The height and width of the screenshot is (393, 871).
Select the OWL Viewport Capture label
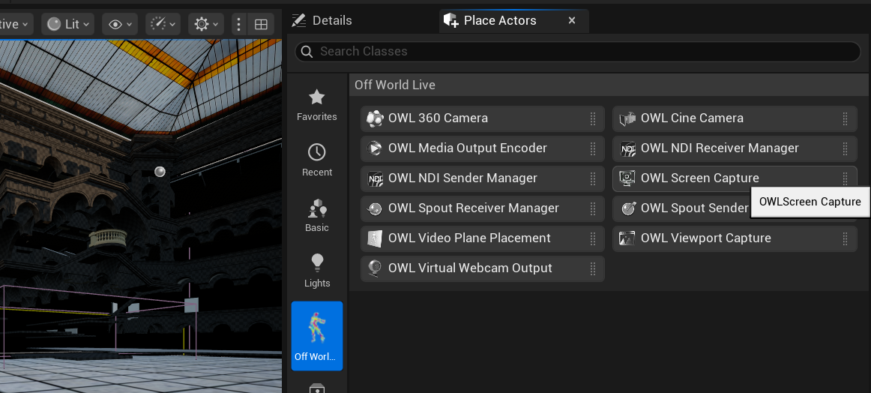tap(705, 238)
